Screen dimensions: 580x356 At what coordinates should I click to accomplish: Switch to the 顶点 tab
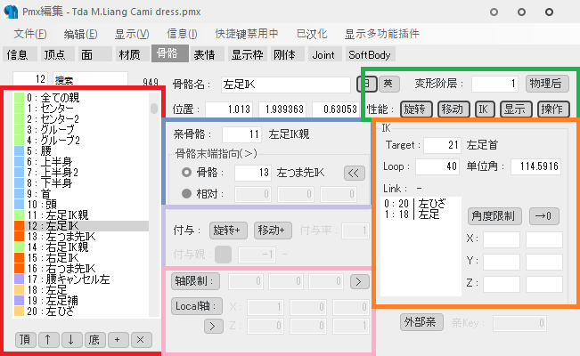point(58,54)
